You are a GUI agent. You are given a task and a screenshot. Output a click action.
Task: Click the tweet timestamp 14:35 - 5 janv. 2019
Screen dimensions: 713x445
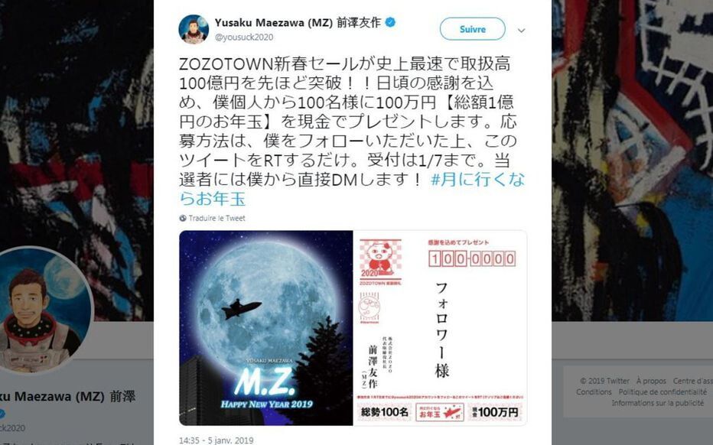pyautogui.click(x=217, y=440)
